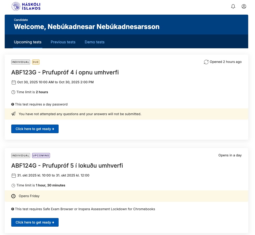
Task: Click clock icon beside 1 hour, 30 minutes
Action: point(13,185)
